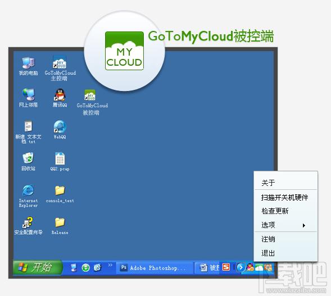Screen dimensions: 331x296
Task: Select the Internet Explorer desktop icon
Action: click(28, 196)
